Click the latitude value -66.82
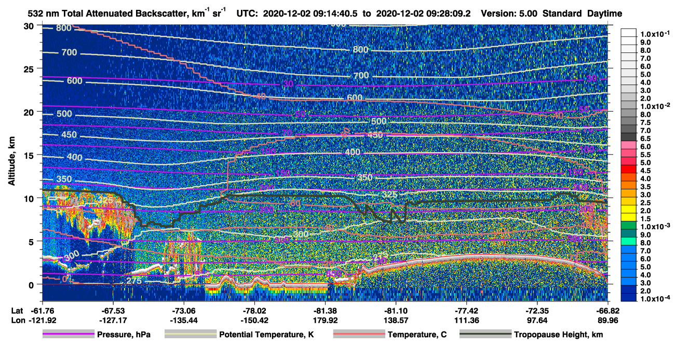The image size is (675, 346). coord(607,310)
